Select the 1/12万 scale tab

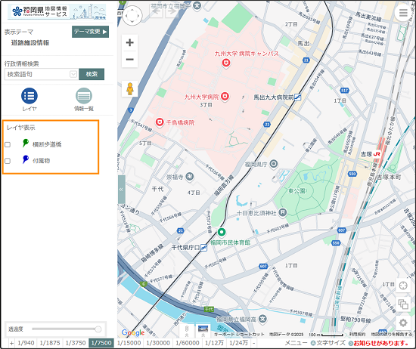[x=214, y=343]
